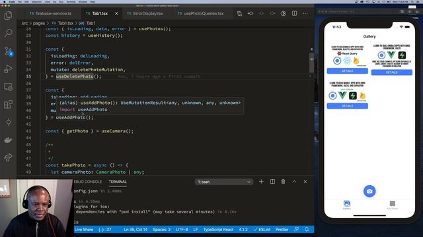Screen dimensions: 423x237
Task: Tap the second bottom tab in the simulator
Action: (x=392, y=205)
